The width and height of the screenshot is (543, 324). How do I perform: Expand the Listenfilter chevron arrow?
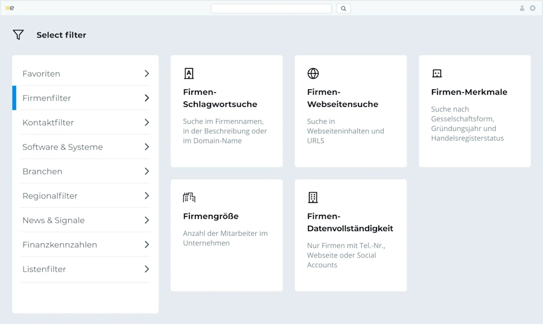click(x=147, y=269)
